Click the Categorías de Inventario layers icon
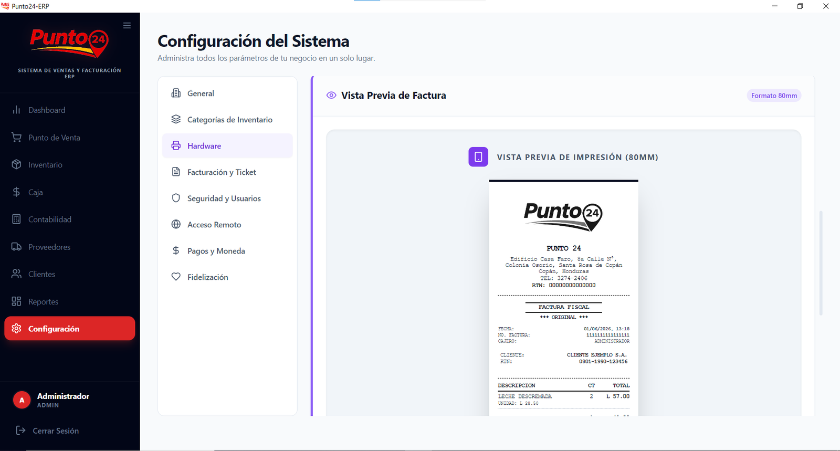840x451 pixels. 176,120
